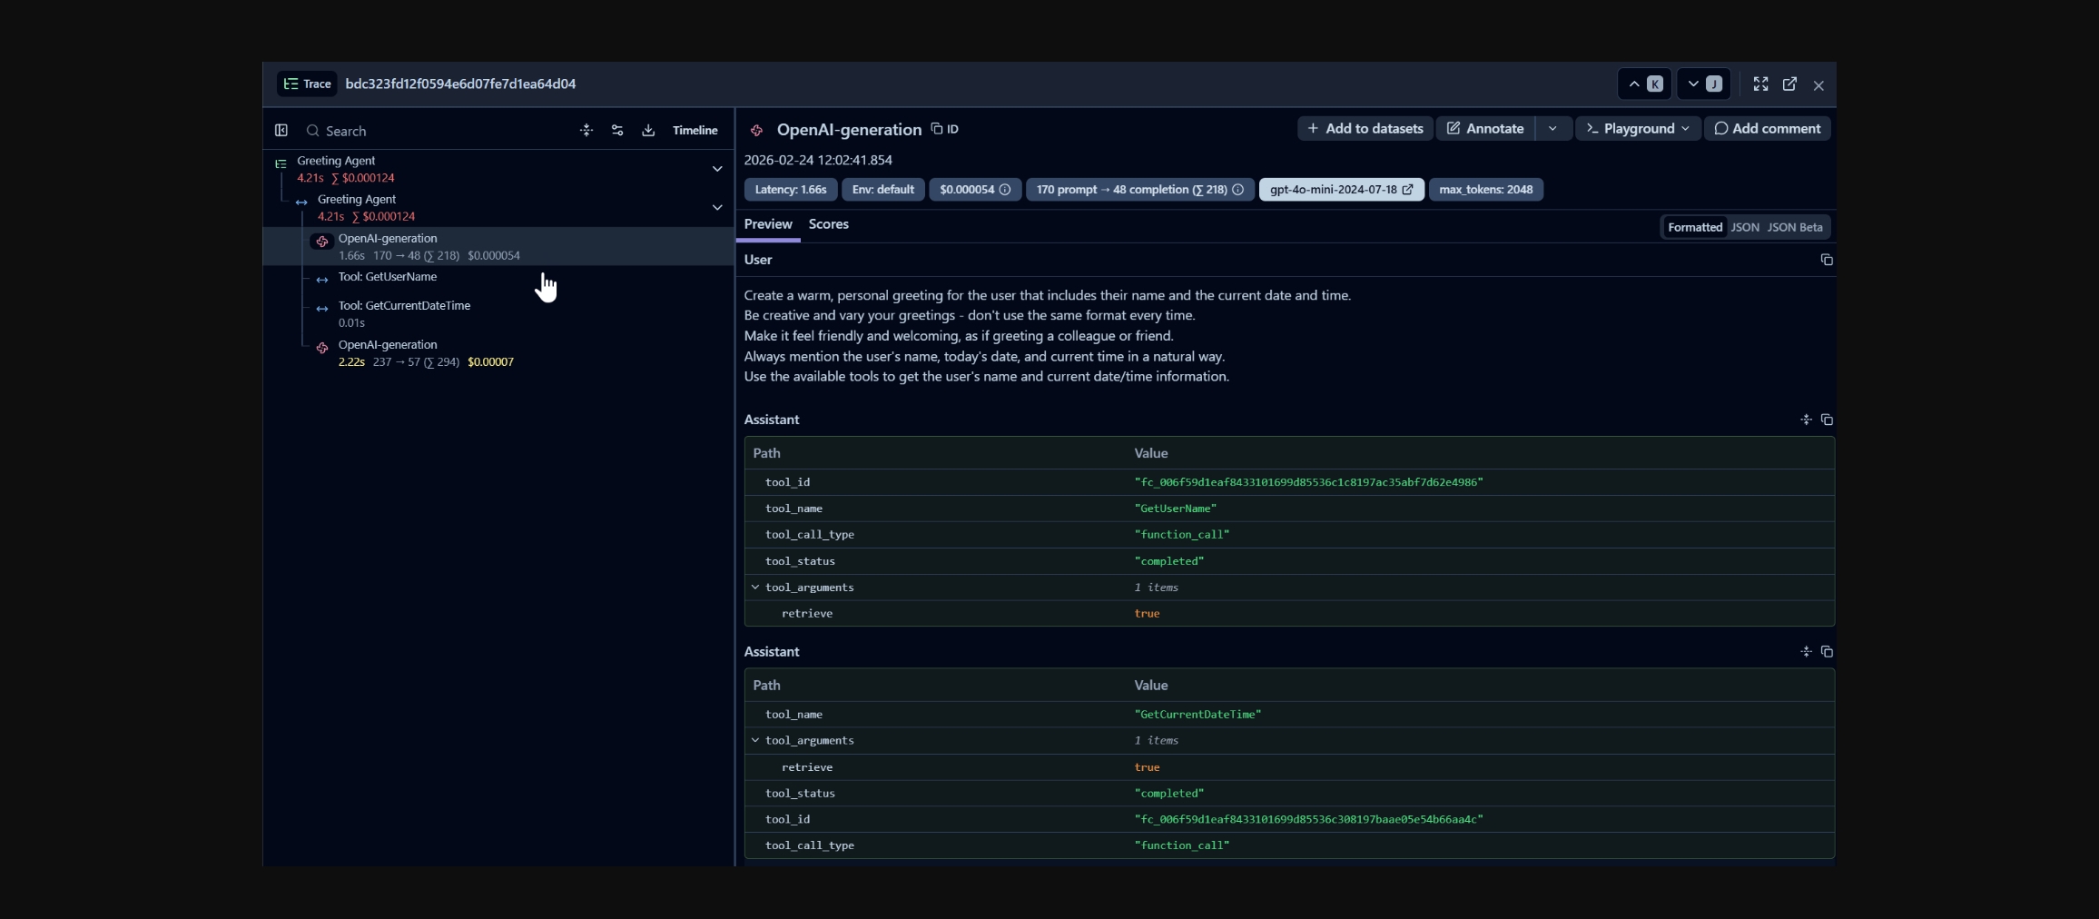Open the gpt-4o-mini-2024-07-18 model link

pos(1341,190)
